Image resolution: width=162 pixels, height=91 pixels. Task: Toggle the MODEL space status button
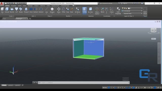click(x=105, y=88)
